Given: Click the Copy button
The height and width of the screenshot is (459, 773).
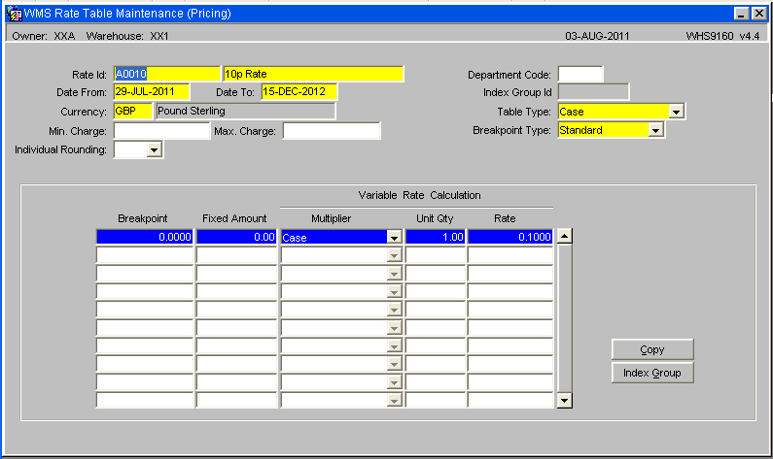Looking at the screenshot, I should [x=652, y=349].
